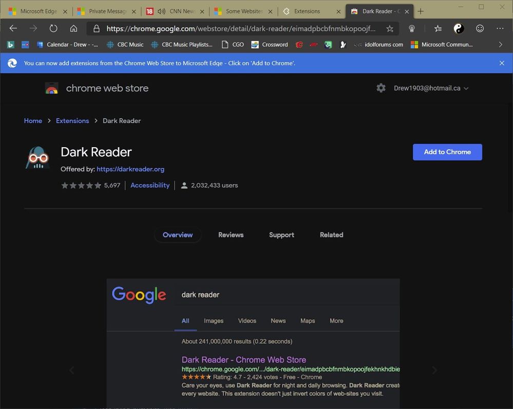Screen dimensions: 513x409
Task: Close the CNN News tab
Action: coord(202,11)
